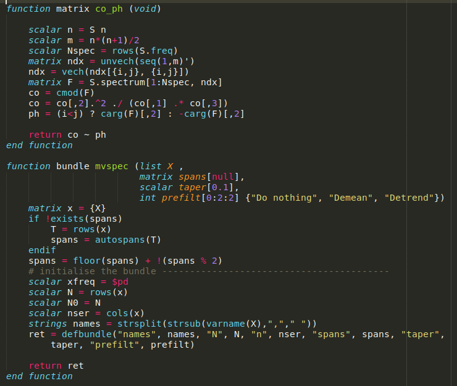This screenshot has height=386, width=457.
Task: Click the mvspec function name
Action: tap(112, 166)
